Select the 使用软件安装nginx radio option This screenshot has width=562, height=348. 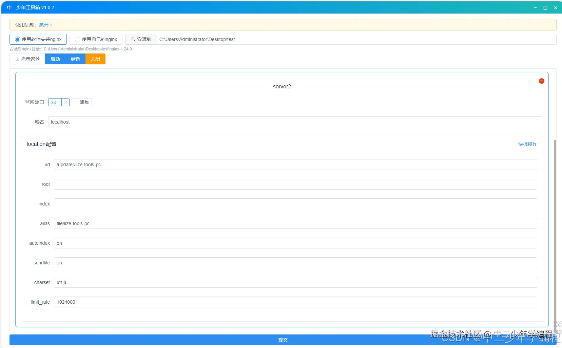tap(38, 39)
